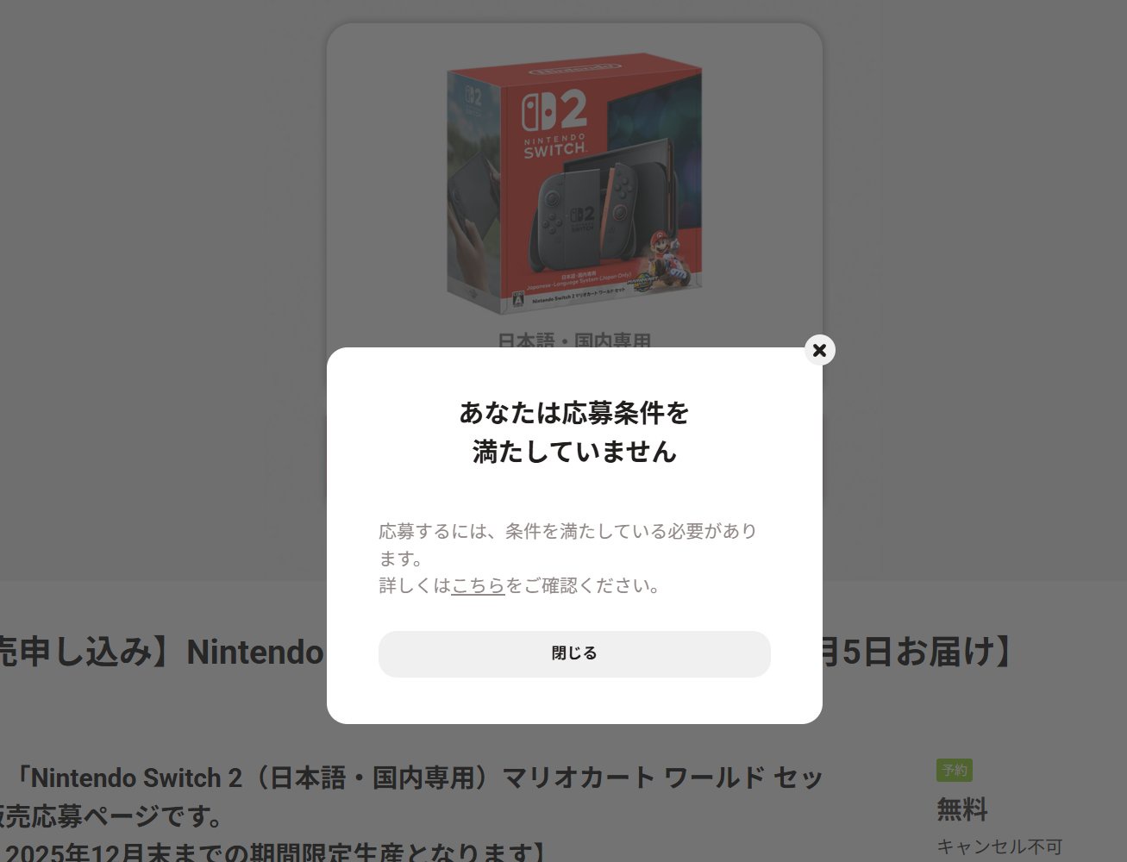The image size is (1127, 862).
Task: Select the green 予約 badge
Action: coord(955,770)
